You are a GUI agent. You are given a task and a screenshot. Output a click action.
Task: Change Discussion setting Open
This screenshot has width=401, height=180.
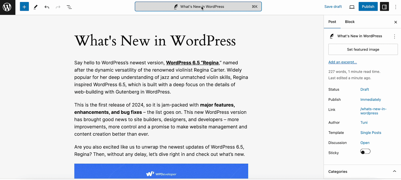[x=365, y=143]
